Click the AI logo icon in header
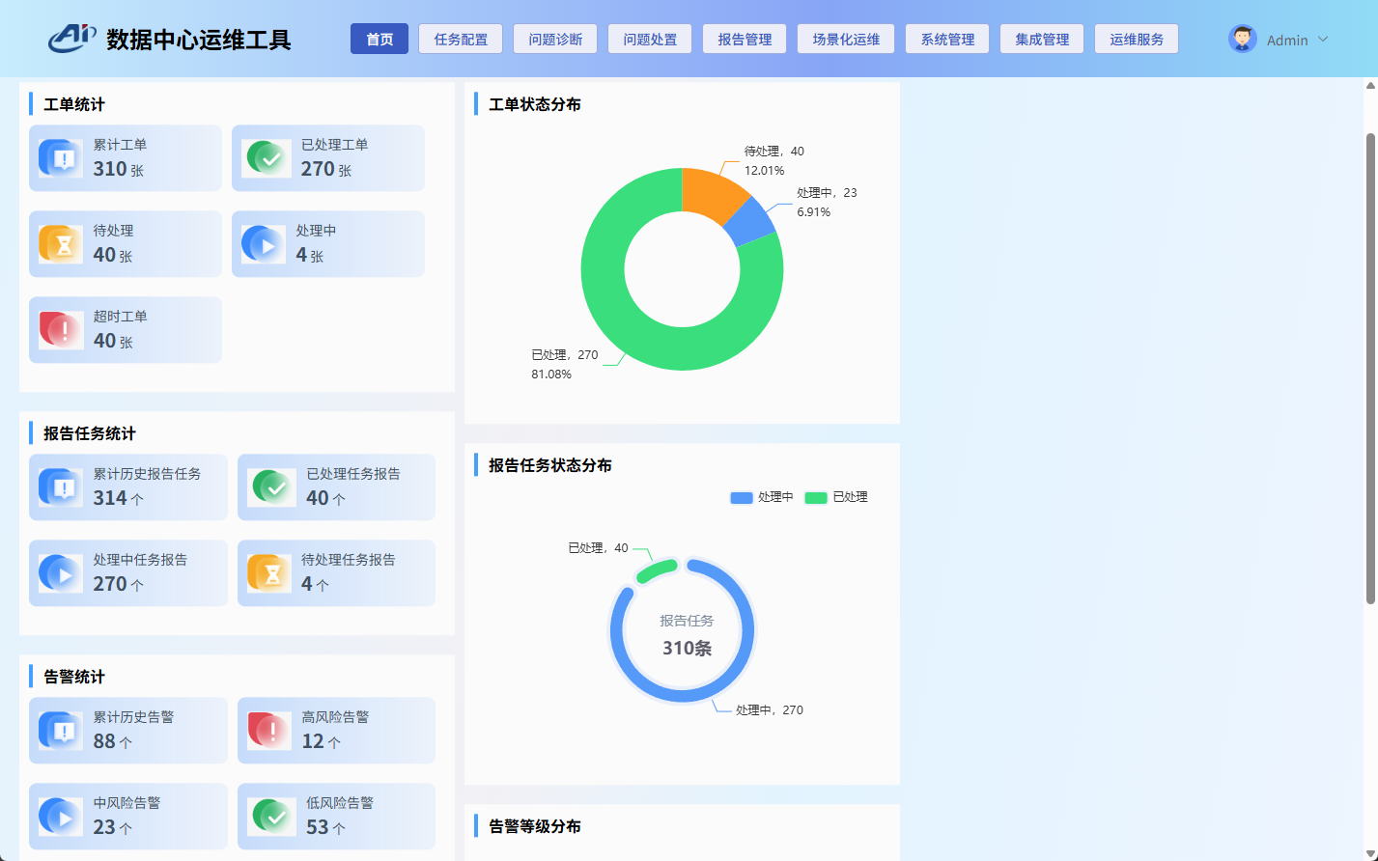 (x=72, y=38)
